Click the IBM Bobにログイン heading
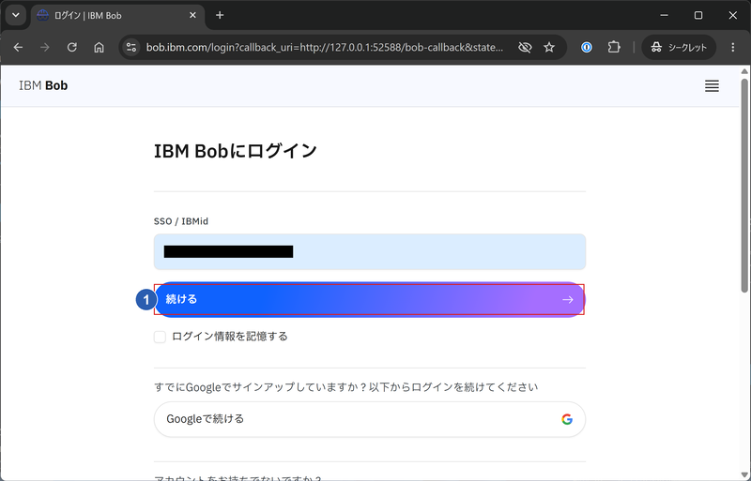This screenshot has height=481, width=751. tap(236, 151)
